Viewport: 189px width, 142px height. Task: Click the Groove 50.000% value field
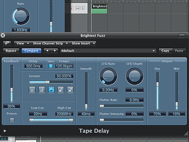tap(64, 76)
